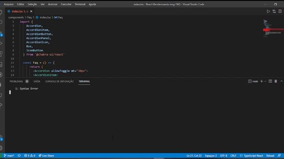The image size is (284, 159).
Task: Click inside the terminal at the cursor
Action: click(x=10, y=92)
